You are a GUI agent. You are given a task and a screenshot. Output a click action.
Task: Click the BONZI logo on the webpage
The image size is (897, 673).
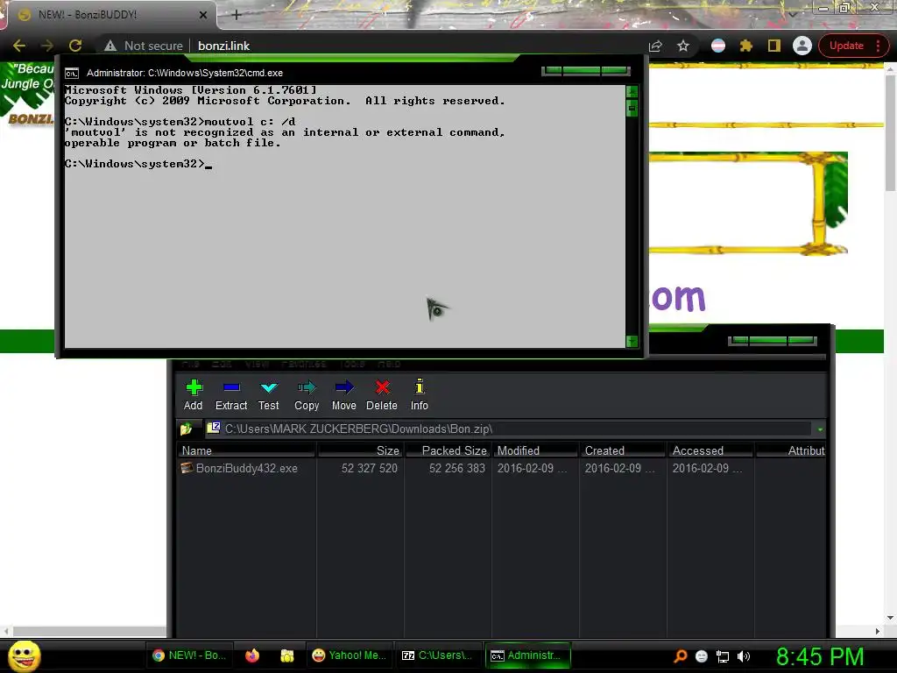[x=31, y=119]
